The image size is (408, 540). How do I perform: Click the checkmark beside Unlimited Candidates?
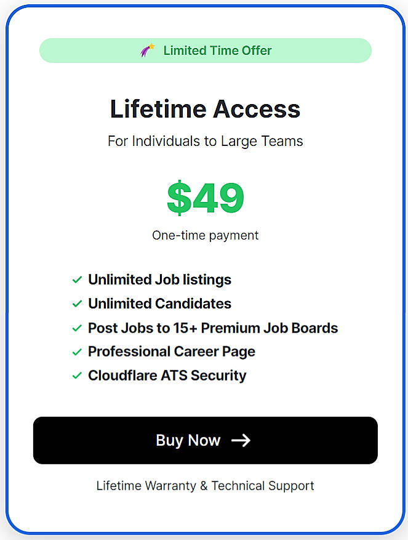(x=76, y=304)
